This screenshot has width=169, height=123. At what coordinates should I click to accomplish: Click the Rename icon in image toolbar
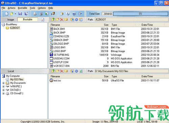(66, 20)
